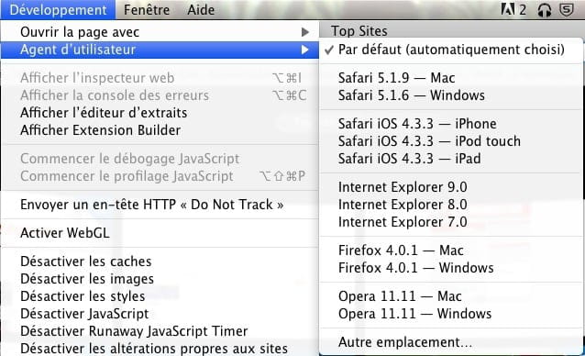Select Opera 11.11 — Windows user agent
The height and width of the screenshot is (356, 585).
point(451,314)
